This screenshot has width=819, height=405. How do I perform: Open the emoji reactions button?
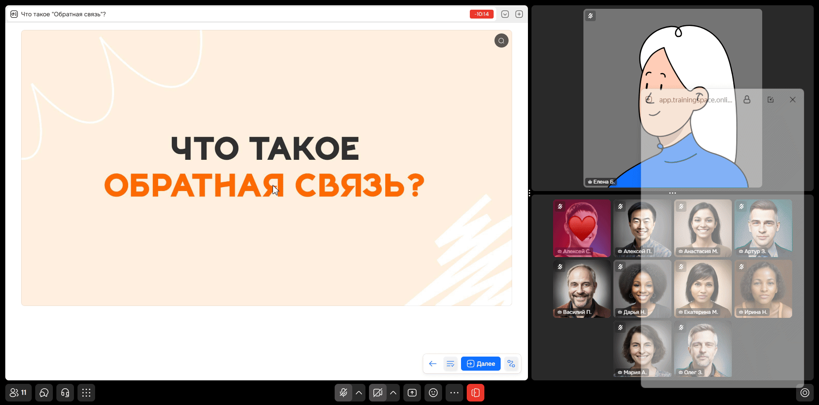(x=433, y=393)
